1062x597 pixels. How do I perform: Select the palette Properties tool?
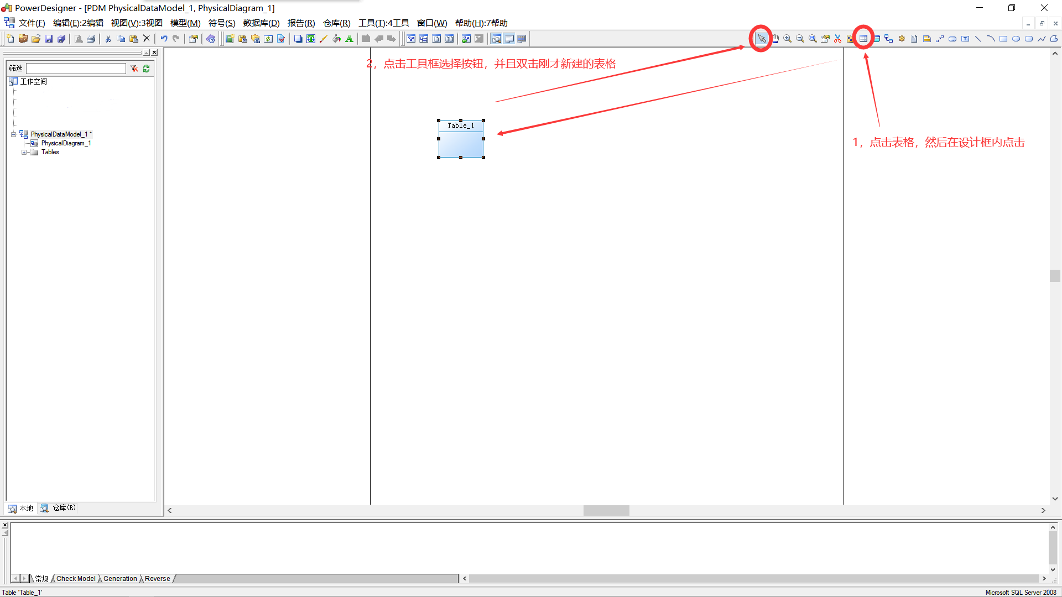[825, 39]
